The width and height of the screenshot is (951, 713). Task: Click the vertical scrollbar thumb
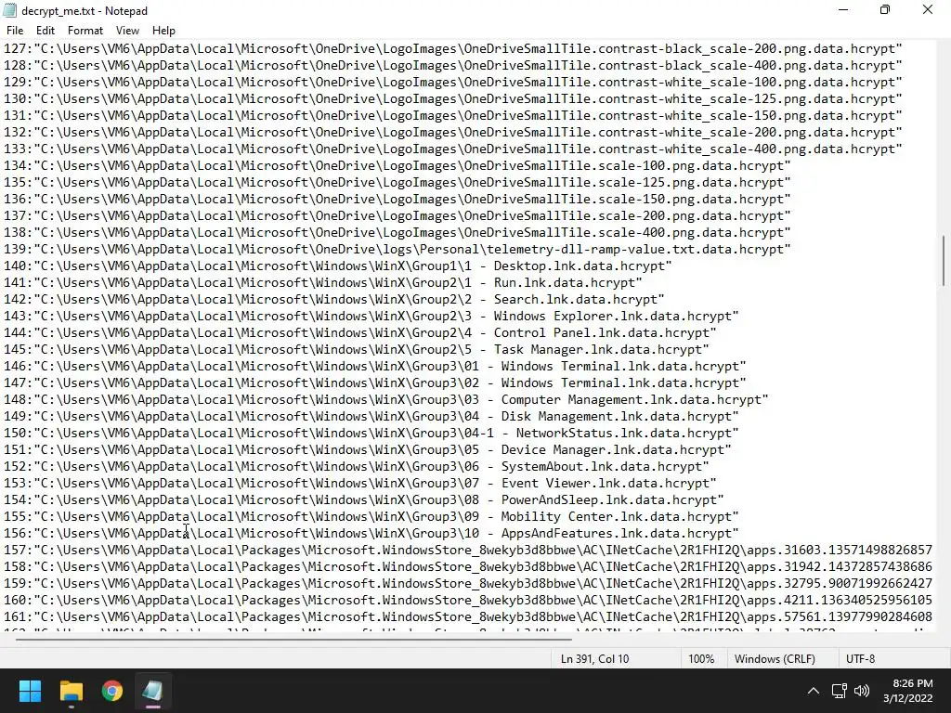coord(944,261)
